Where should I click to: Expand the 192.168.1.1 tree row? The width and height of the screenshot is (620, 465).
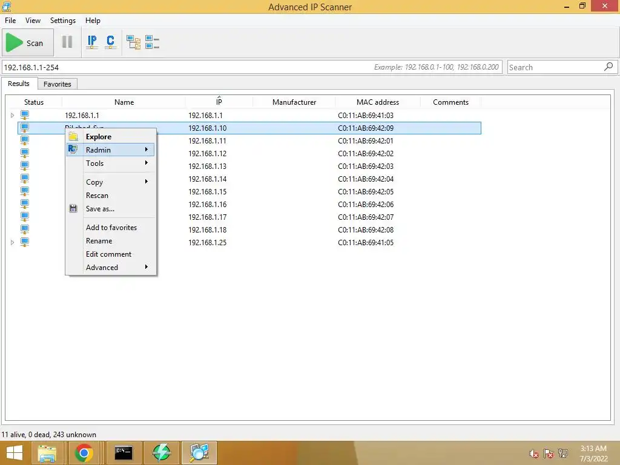pyautogui.click(x=12, y=116)
